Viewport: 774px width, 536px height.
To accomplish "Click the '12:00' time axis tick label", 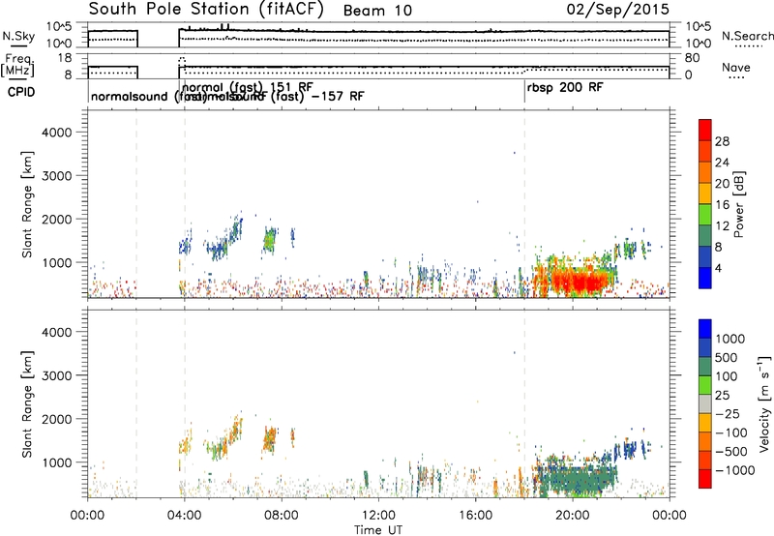I will click(x=378, y=516).
